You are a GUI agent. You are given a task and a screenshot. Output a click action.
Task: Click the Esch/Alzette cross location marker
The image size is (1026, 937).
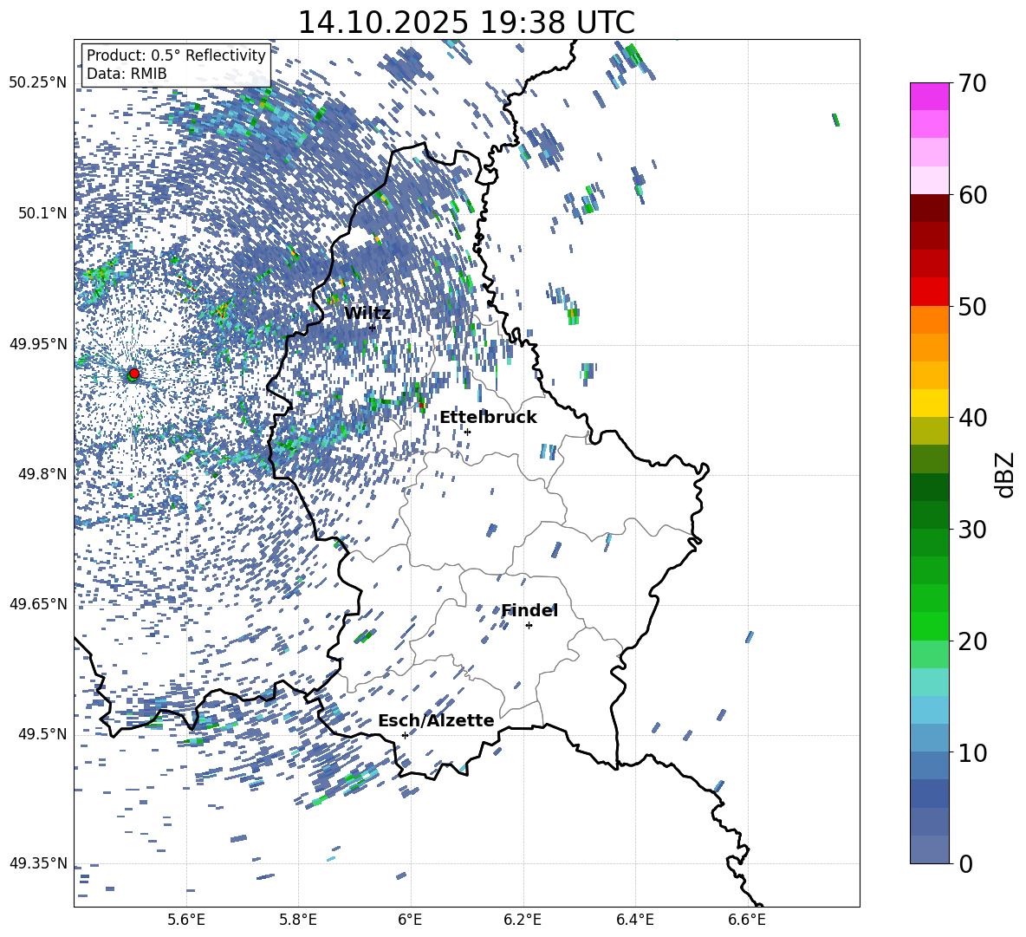[405, 735]
